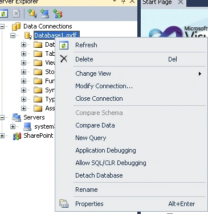Click the Servers node icon
208x214 pixels.
(17, 117)
